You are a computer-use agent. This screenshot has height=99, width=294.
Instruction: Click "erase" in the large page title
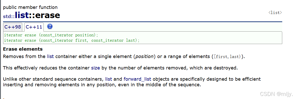click(x=48, y=15)
